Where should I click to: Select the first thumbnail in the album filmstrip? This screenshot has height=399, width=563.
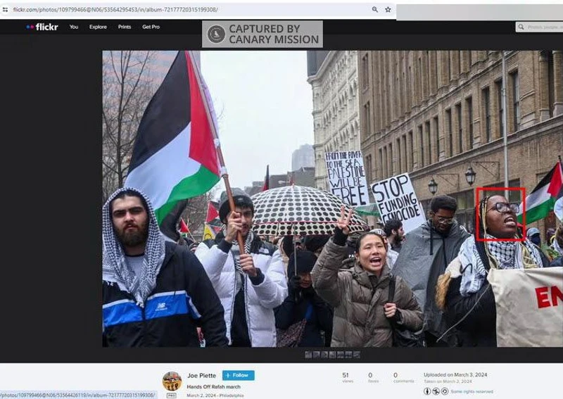(308, 355)
